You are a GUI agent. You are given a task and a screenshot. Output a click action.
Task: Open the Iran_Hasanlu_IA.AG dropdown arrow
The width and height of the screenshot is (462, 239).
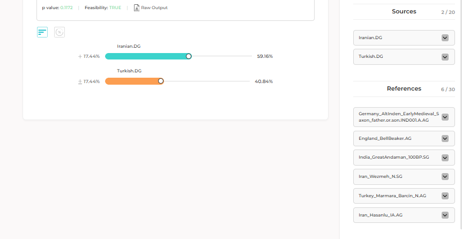point(444,215)
